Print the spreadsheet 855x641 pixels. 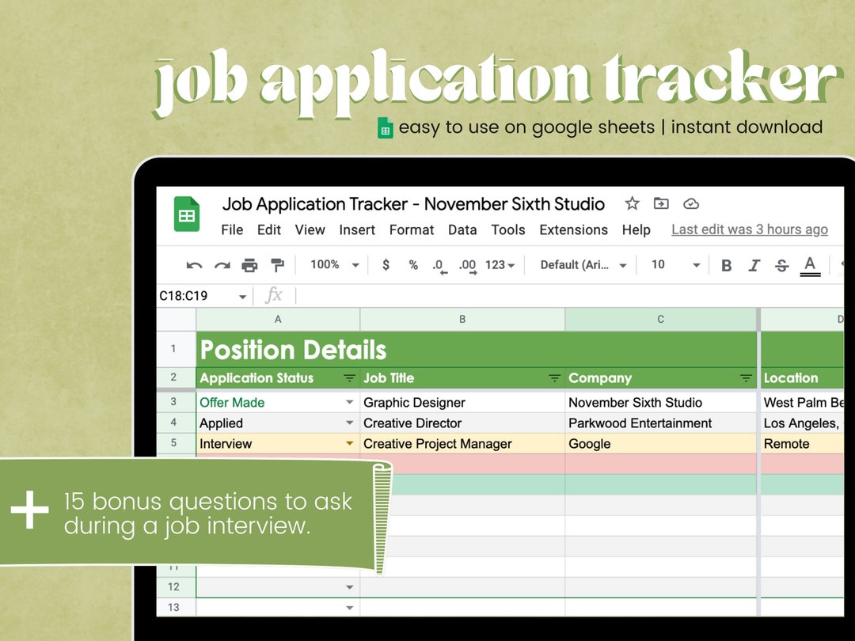tap(249, 265)
